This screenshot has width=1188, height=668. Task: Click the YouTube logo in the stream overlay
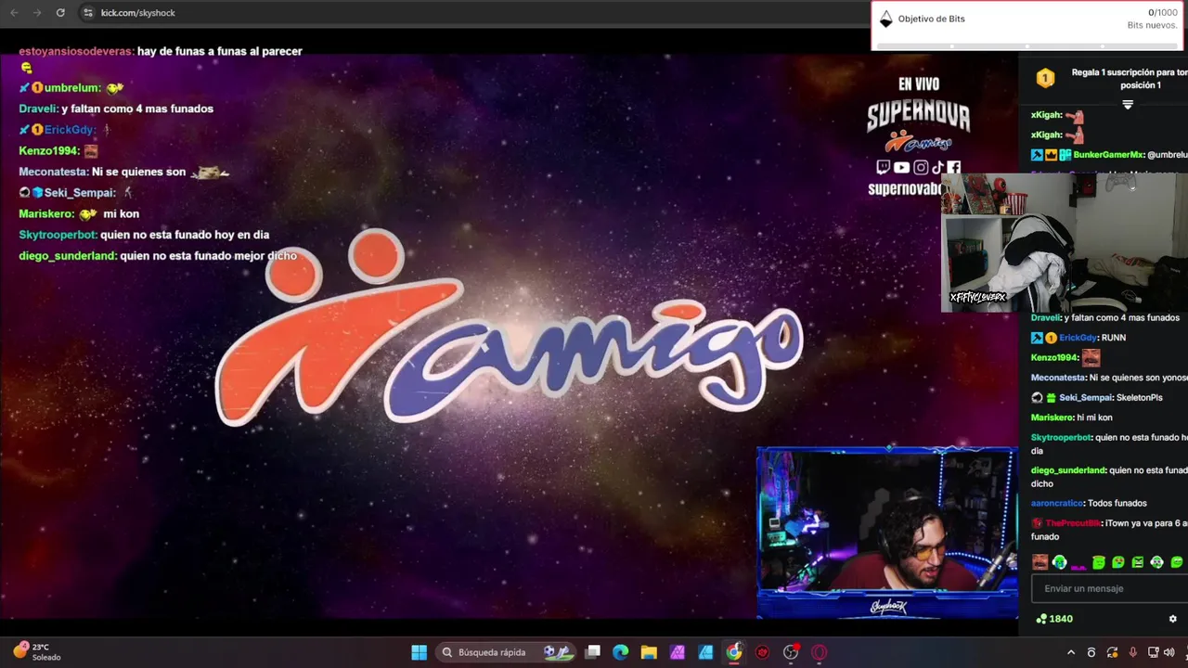coord(901,167)
